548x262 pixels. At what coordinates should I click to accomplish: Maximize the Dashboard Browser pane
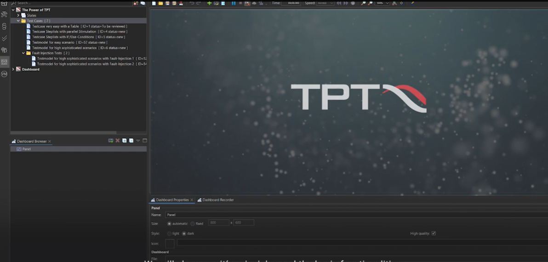[145, 141]
